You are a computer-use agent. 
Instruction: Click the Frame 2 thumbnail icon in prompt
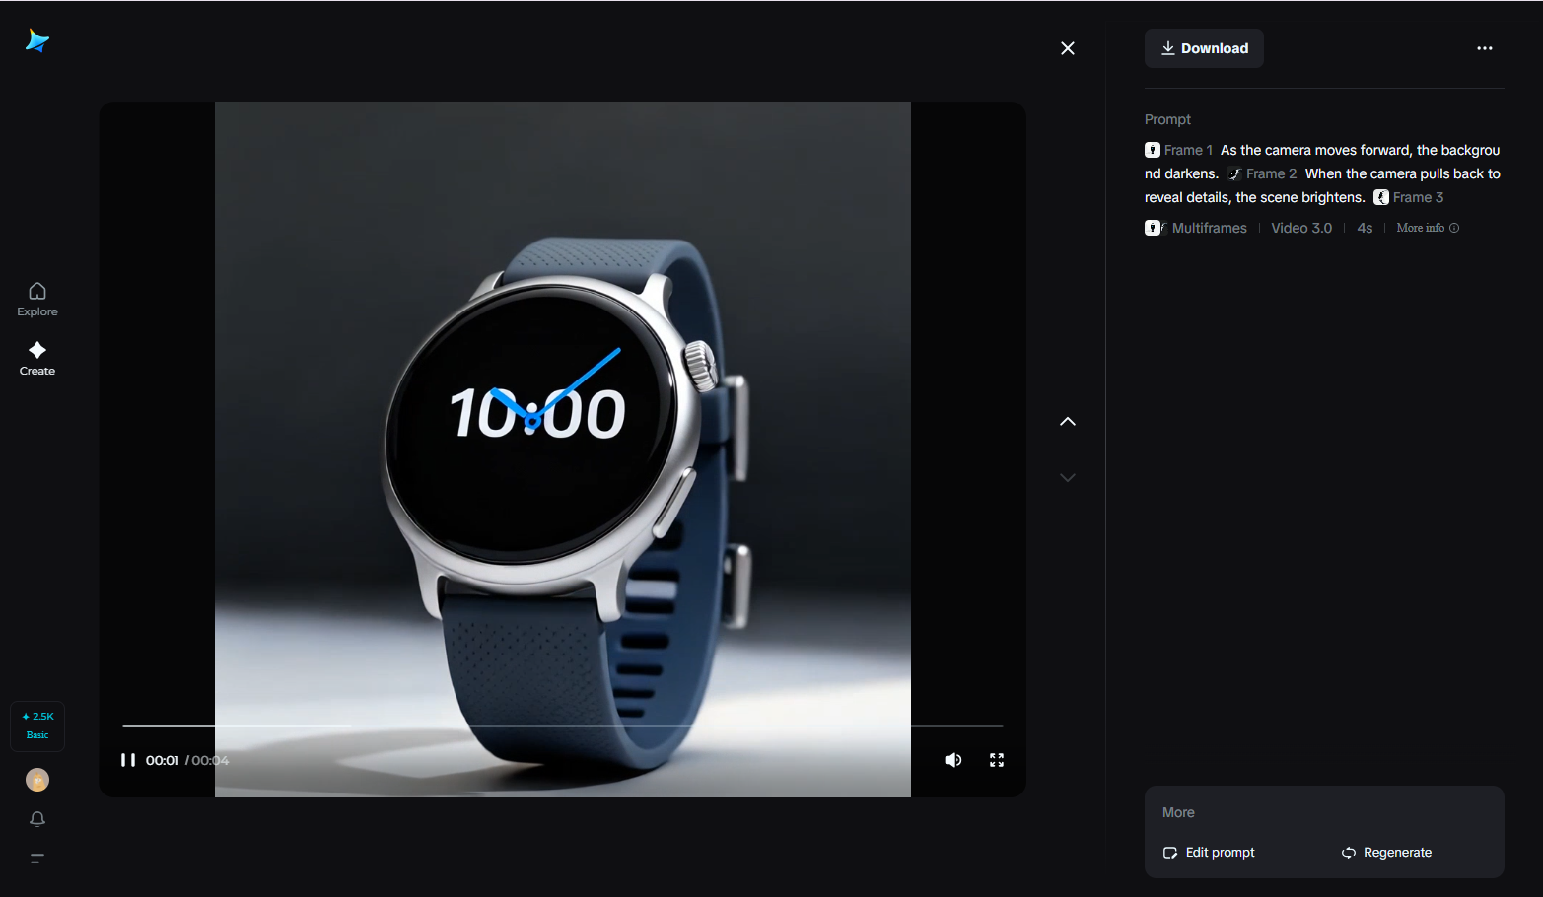point(1234,173)
